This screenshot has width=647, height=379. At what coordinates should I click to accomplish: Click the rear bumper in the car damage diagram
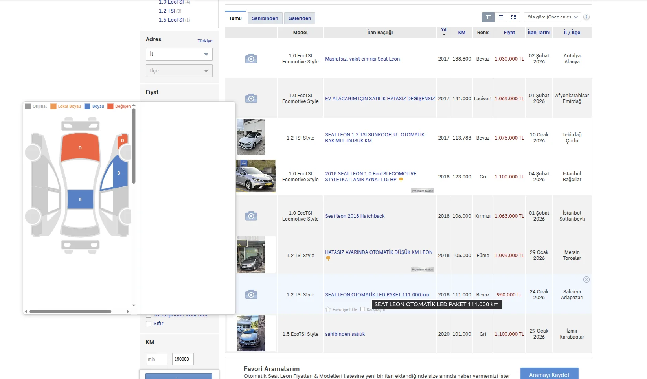[80, 245]
